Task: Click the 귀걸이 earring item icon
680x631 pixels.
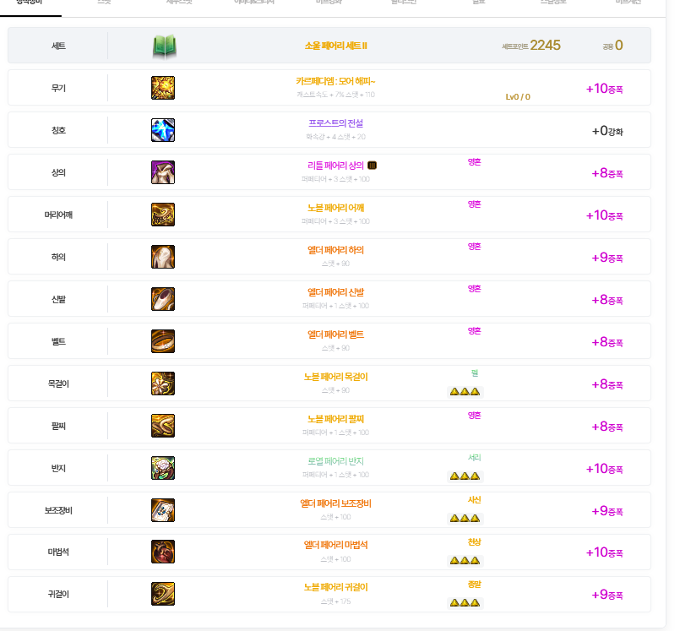Action: coord(163,595)
